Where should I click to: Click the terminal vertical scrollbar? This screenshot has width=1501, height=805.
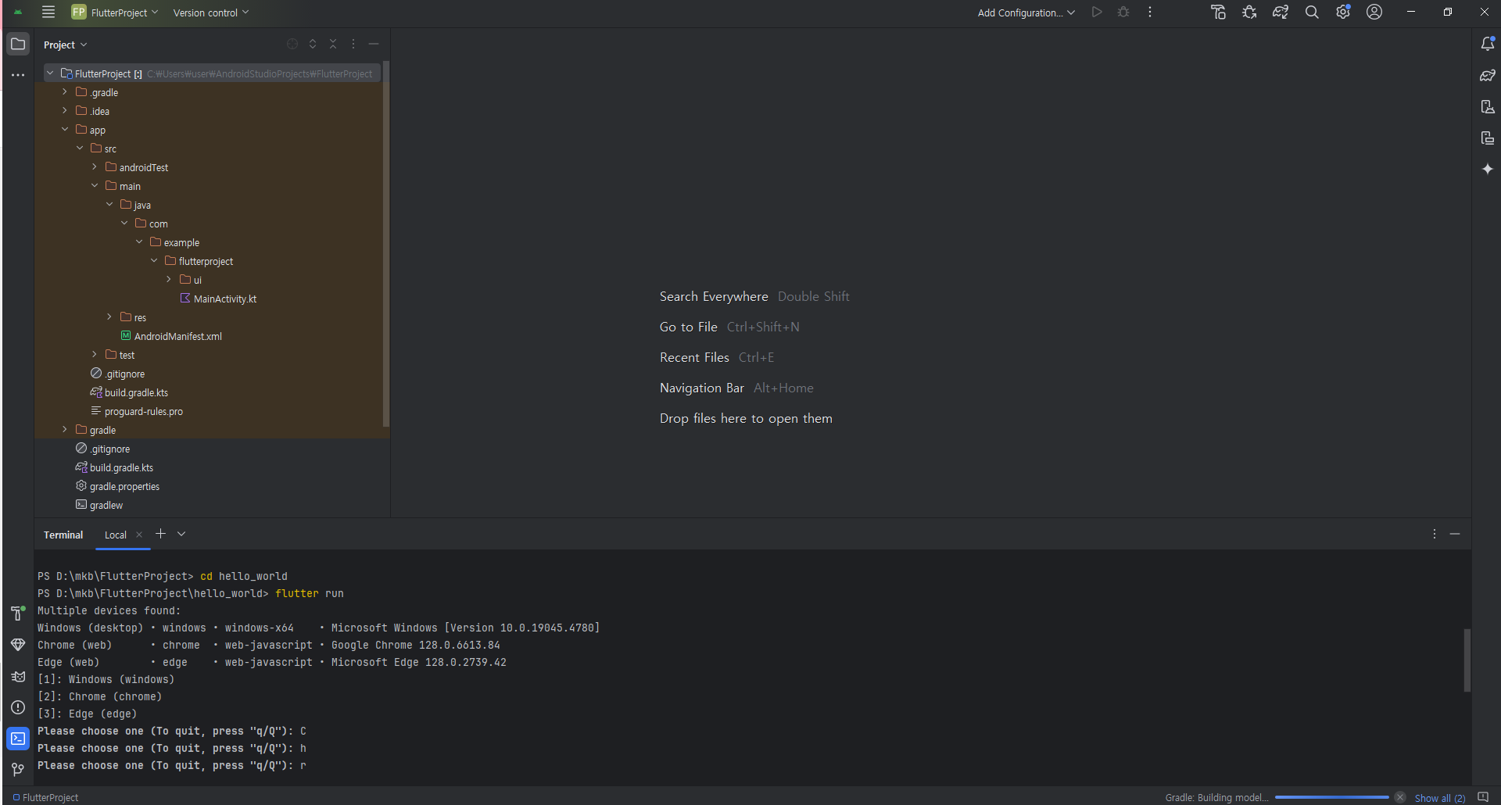[x=1467, y=660]
